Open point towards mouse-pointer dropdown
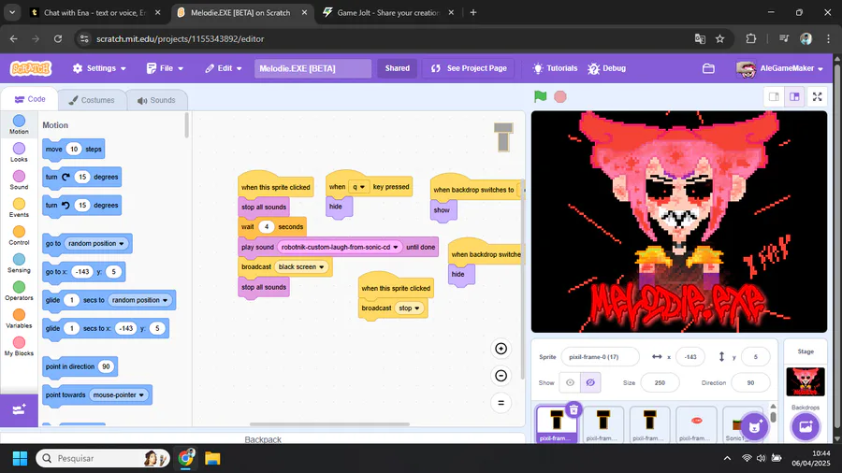 (119, 394)
